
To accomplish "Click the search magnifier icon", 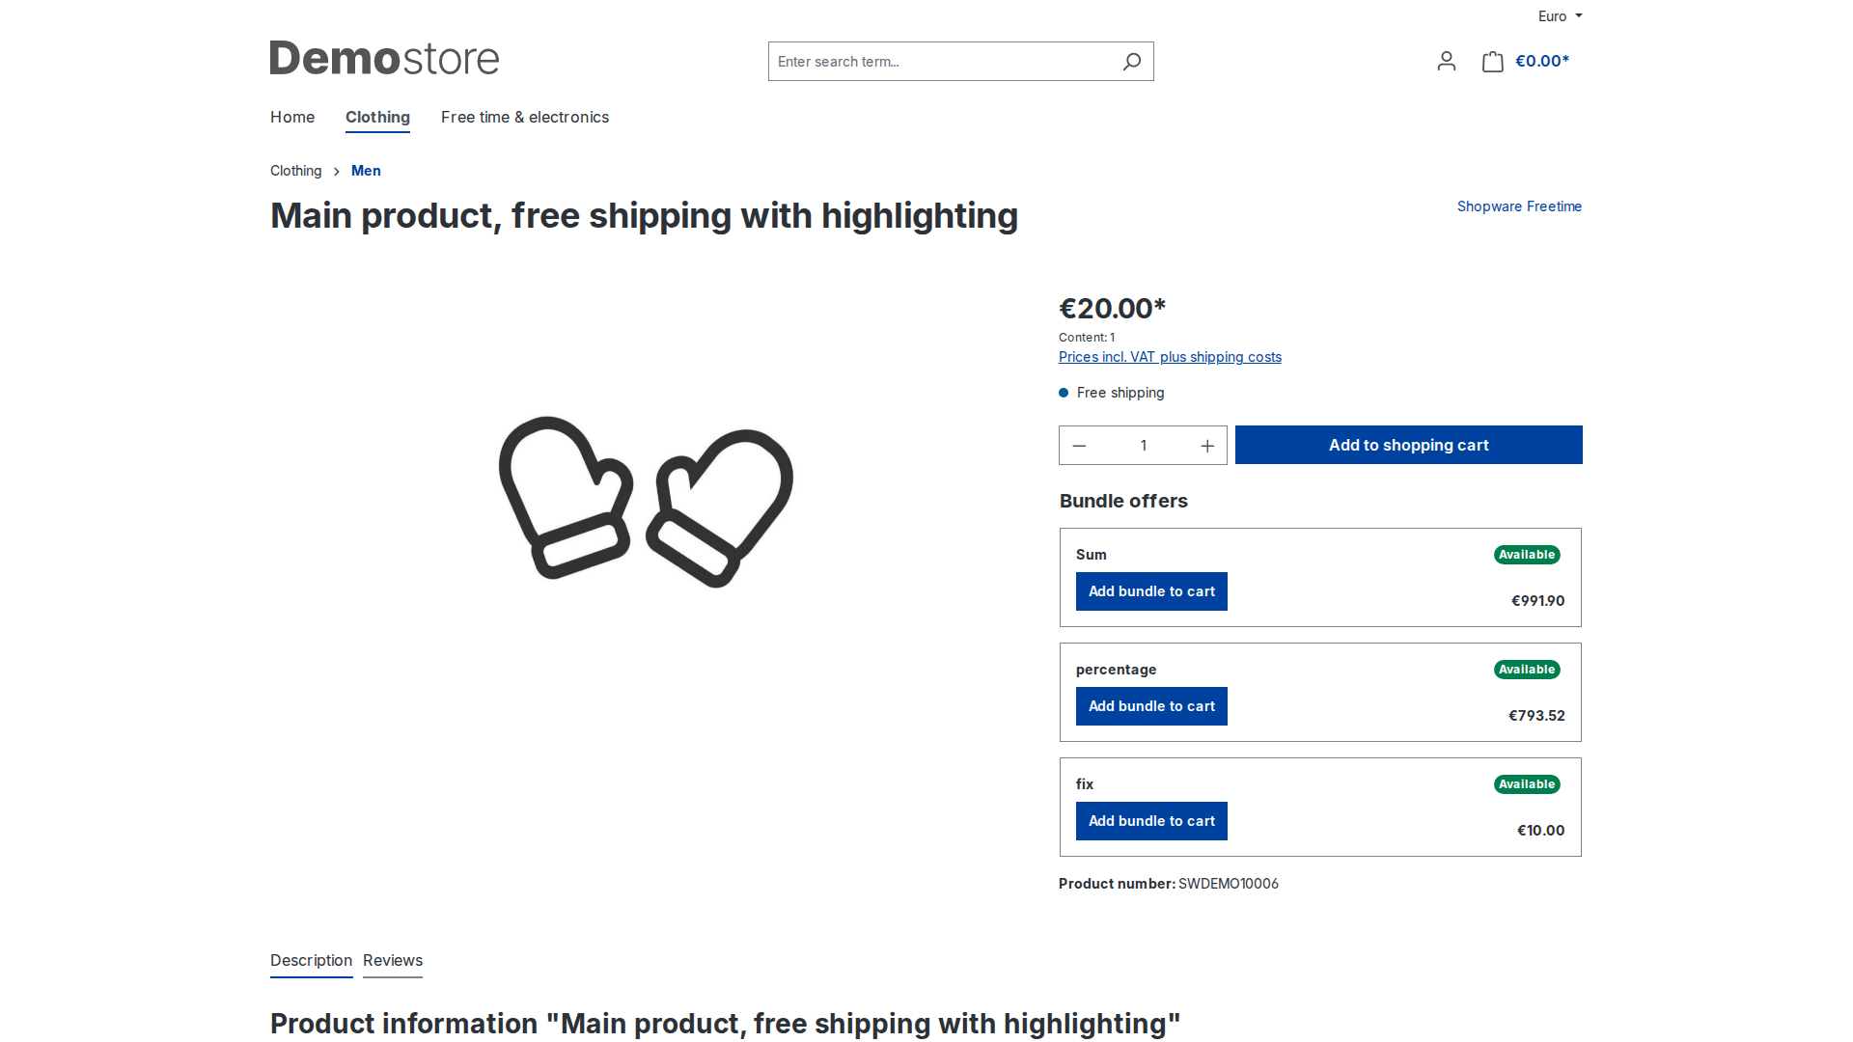I will tap(1132, 62).
